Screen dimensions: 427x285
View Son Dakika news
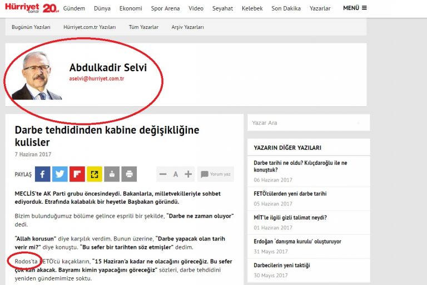[286, 8]
